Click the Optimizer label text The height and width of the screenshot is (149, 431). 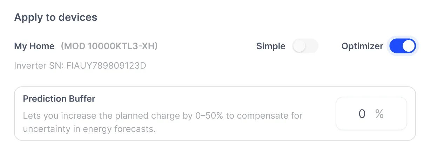pos(362,46)
